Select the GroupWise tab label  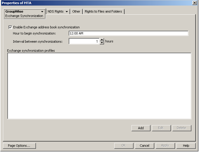click(x=14, y=11)
